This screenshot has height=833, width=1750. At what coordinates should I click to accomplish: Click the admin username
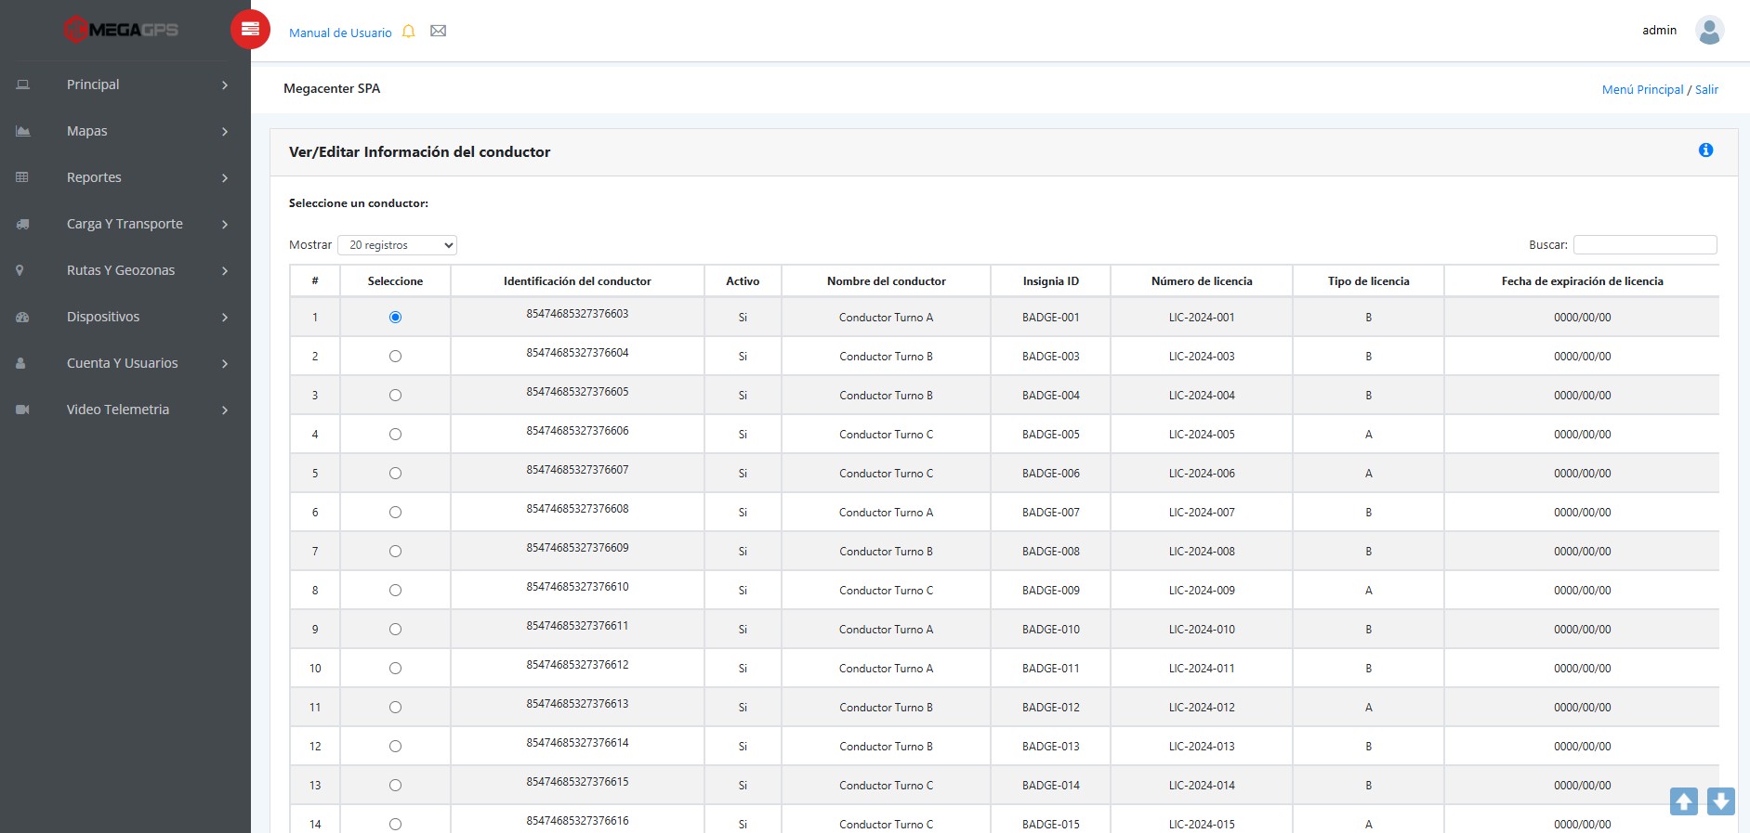click(1659, 30)
